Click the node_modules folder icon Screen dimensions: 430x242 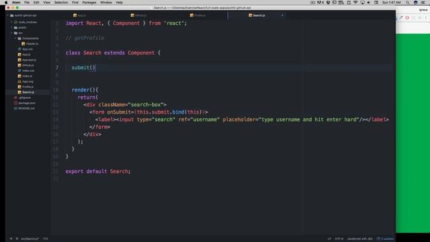pyautogui.click(x=15, y=22)
